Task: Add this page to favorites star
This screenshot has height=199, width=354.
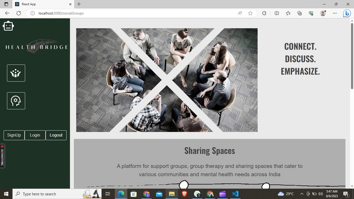Action: pyautogui.click(x=250, y=13)
